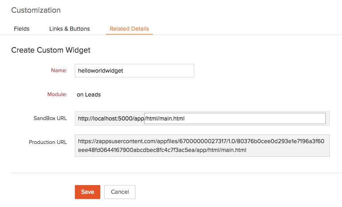This screenshot has width=342, height=207.
Task: Click blank space right of /html/main.html
Action: click(x=255, y=118)
